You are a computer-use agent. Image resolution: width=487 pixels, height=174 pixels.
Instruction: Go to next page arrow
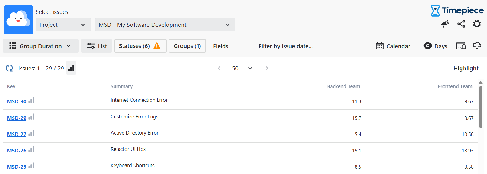(267, 68)
